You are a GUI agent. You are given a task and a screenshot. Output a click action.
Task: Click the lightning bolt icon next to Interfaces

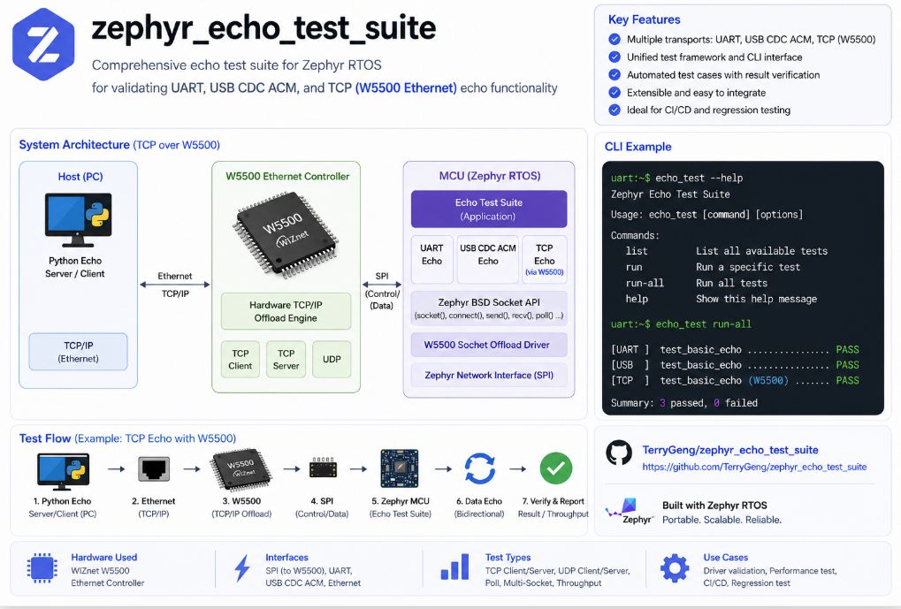click(x=242, y=568)
